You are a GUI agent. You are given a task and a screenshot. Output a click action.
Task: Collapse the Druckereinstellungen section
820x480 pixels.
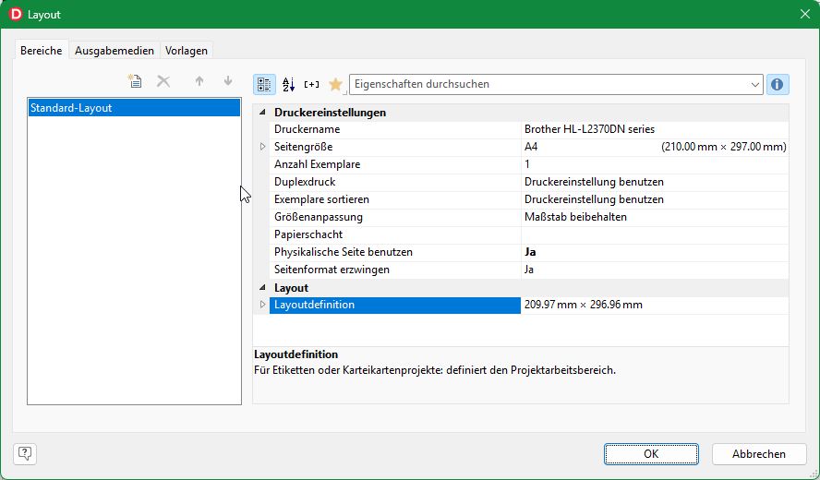[x=262, y=113]
